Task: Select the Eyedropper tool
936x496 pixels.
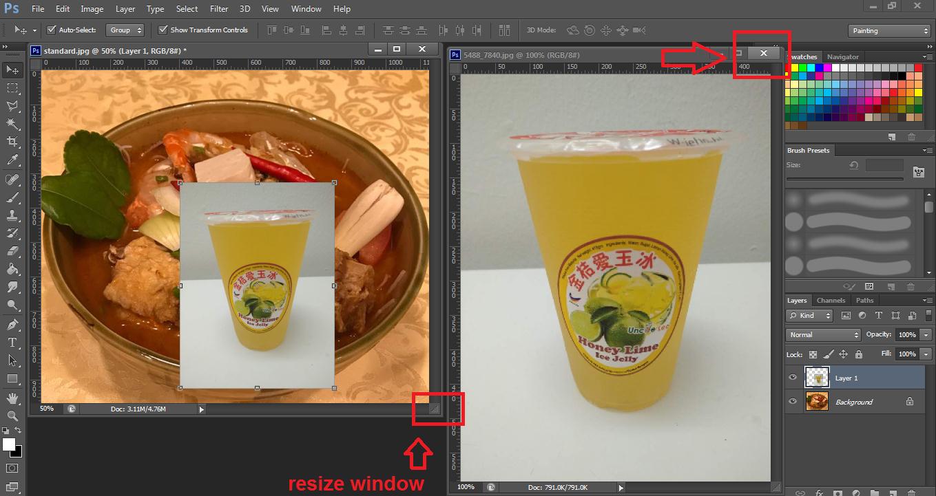Action: 12,160
